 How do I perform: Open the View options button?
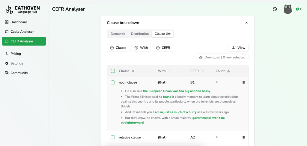[238, 48]
